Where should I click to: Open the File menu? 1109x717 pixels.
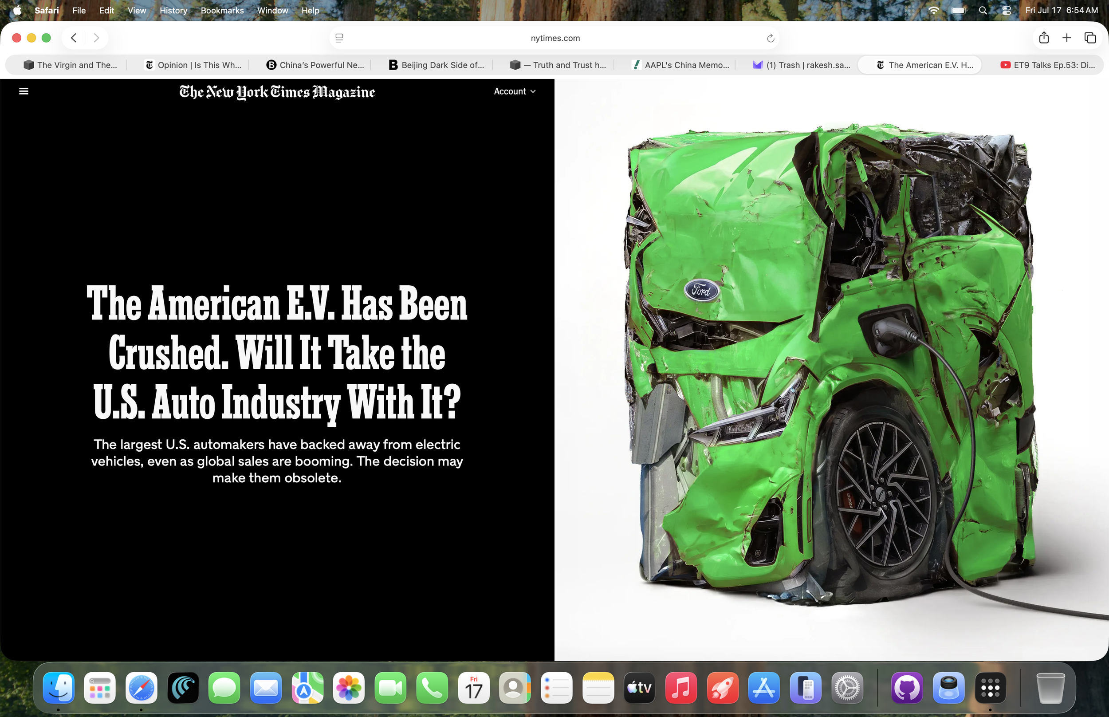point(79,10)
